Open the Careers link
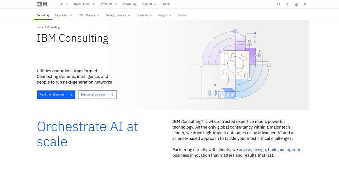Screen dimensions: 339x190 pyautogui.click(x=182, y=15)
